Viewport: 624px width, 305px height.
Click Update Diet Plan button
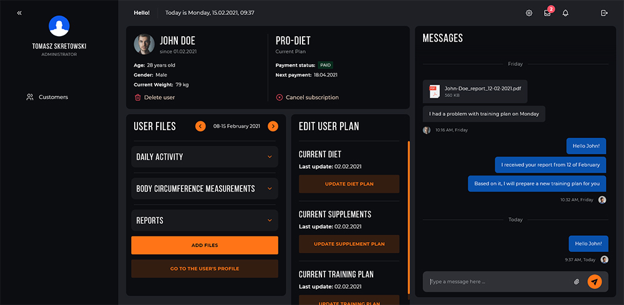(x=349, y=184)
